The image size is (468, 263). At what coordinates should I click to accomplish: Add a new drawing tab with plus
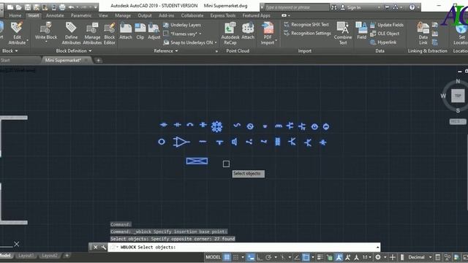pos(99,61)
